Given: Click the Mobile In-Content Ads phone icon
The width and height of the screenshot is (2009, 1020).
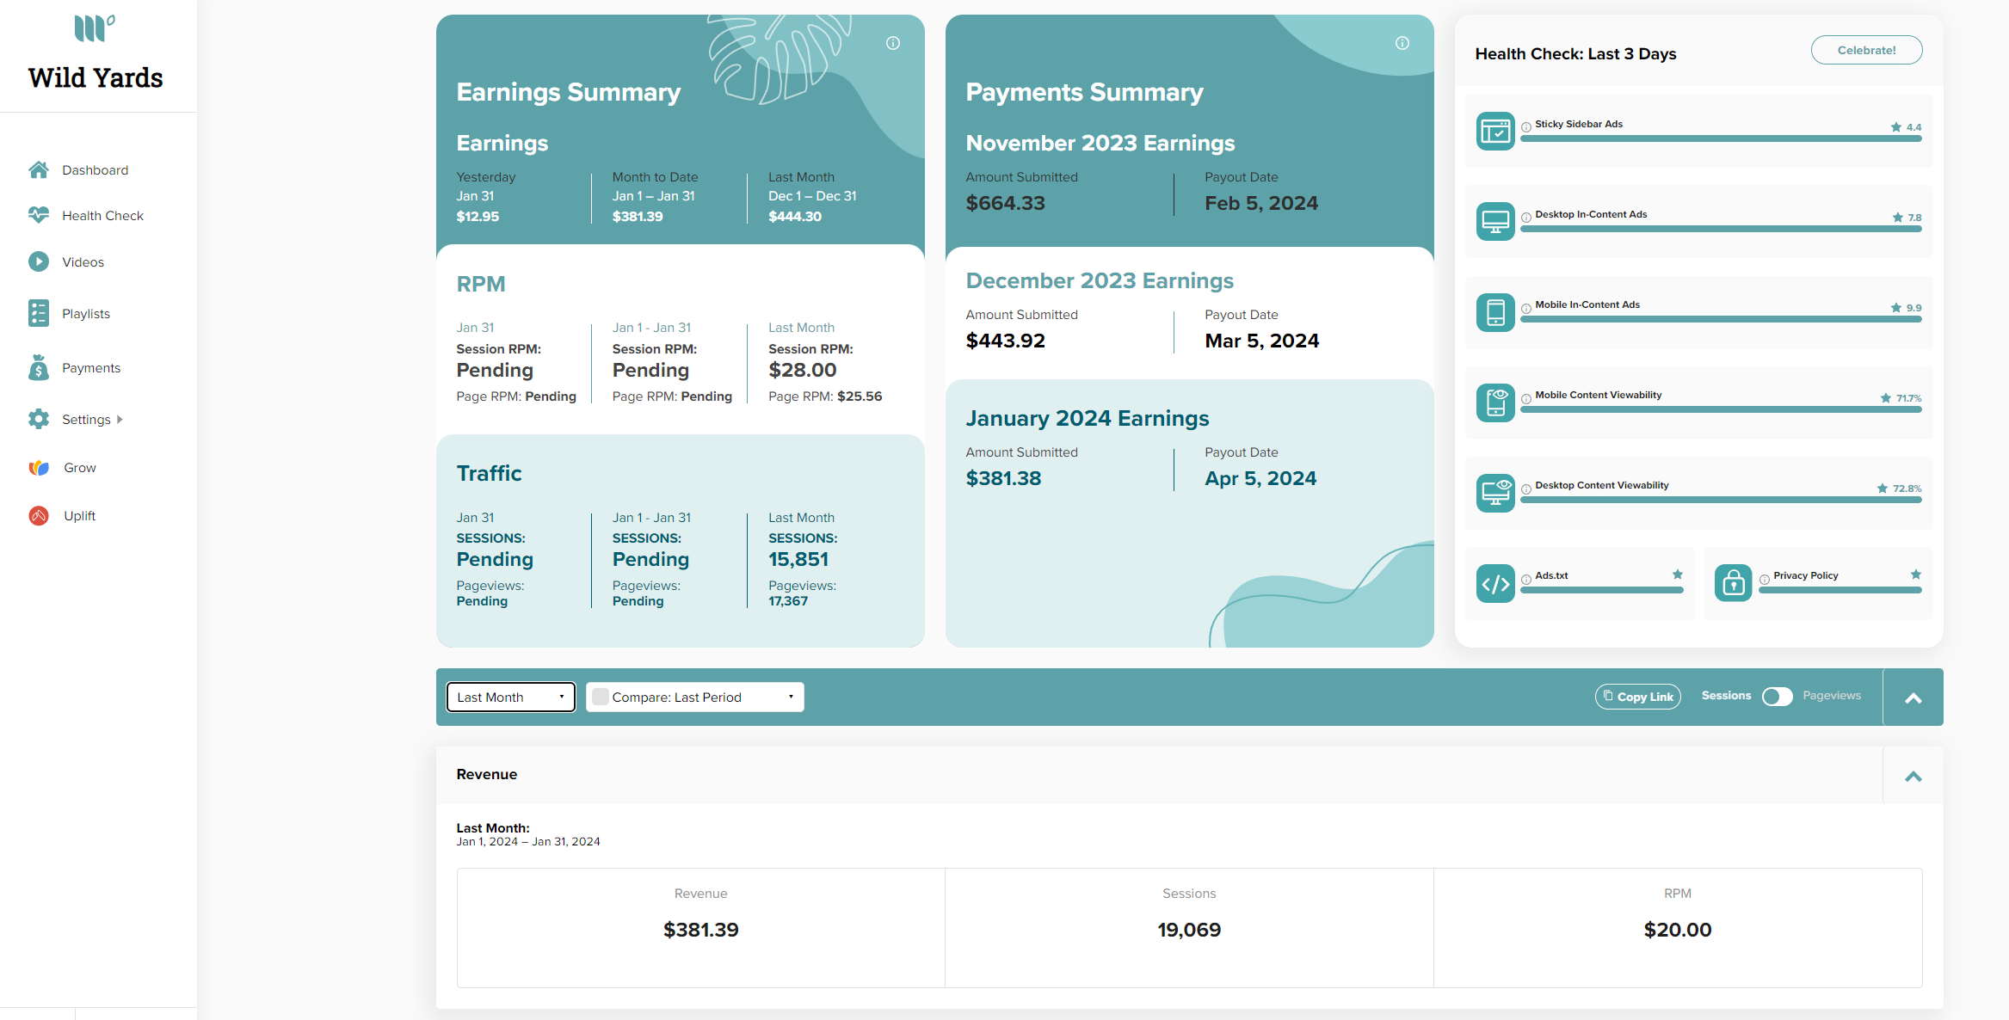Looking at the screenshot, I should pyautogui.click(x=1495, y=311).
